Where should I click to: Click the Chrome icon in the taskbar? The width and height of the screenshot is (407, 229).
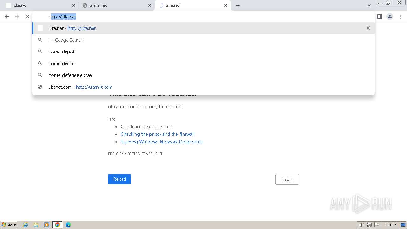click(x=58, y=225)
